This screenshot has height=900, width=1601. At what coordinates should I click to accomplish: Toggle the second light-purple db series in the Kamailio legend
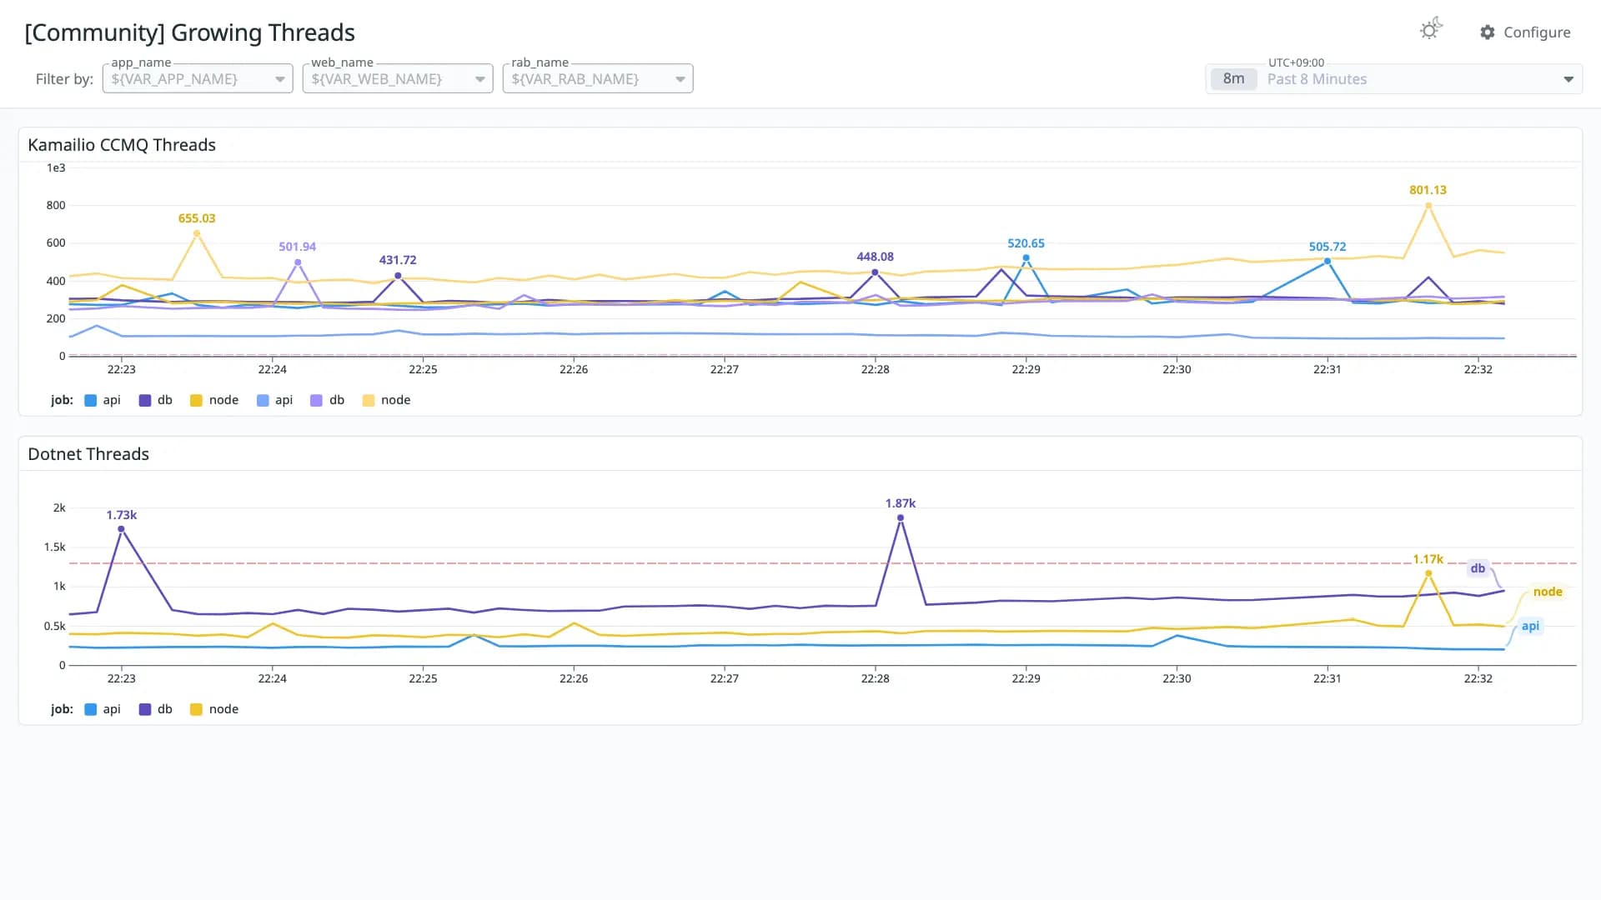(x=328, y=400)
